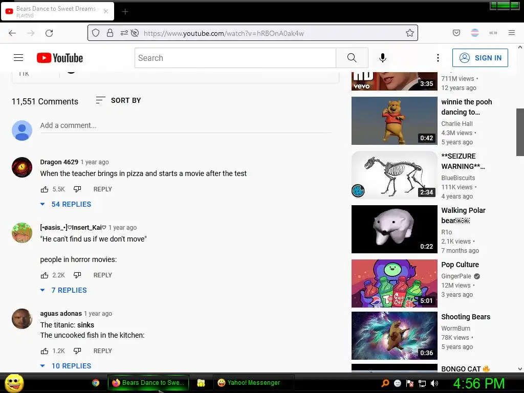Screen dimensions: 524x393
Task: Open Pop Culture video thumbnail
Action: [395, 283]
